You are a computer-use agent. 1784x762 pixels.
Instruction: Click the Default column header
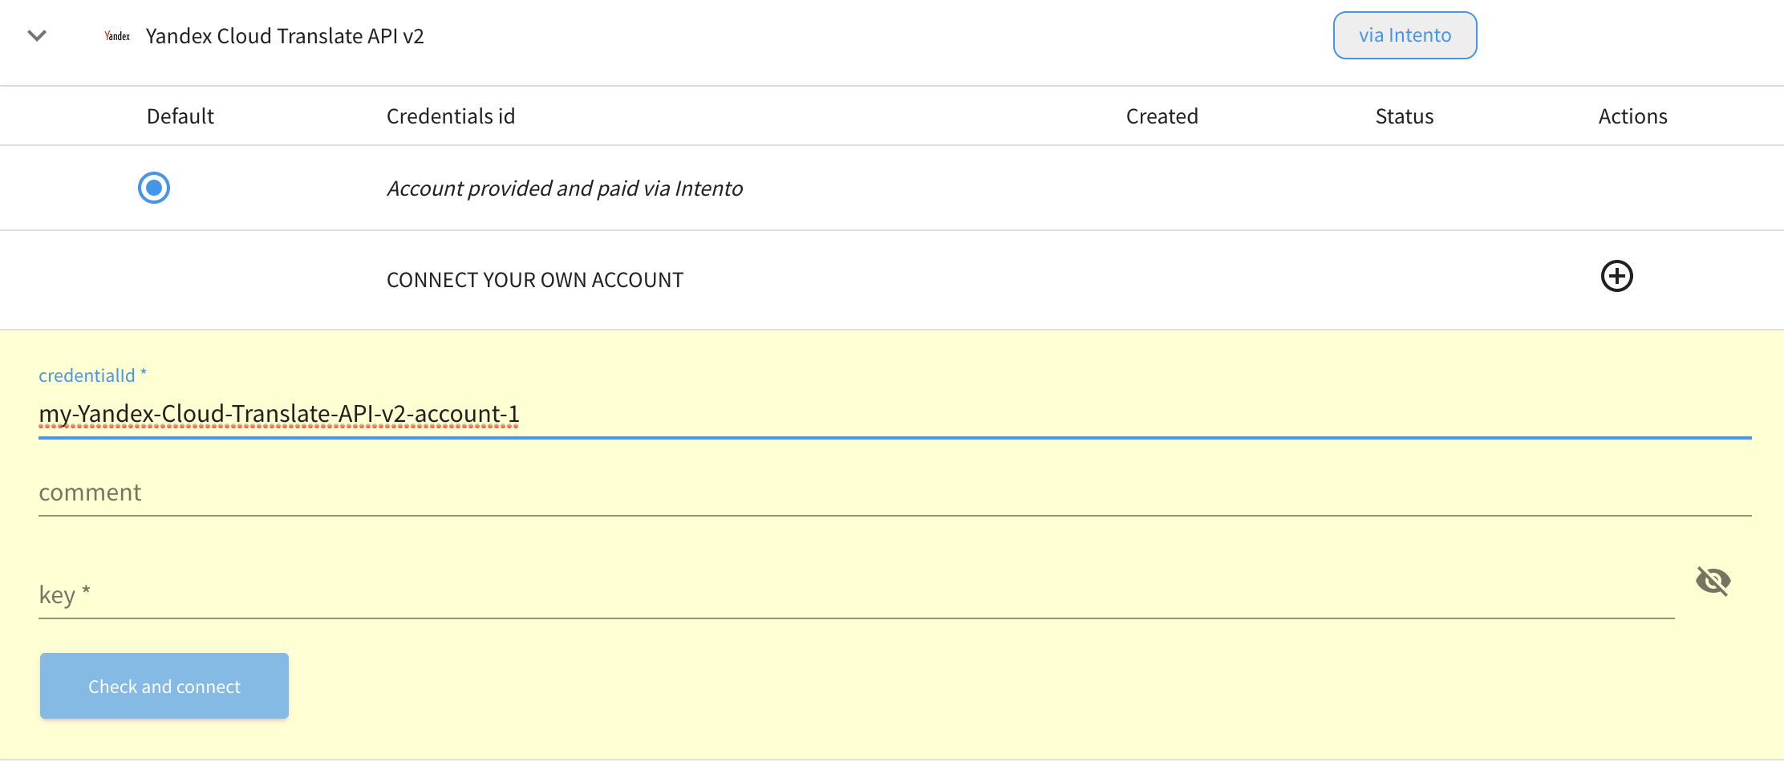[x=180, y=116]
